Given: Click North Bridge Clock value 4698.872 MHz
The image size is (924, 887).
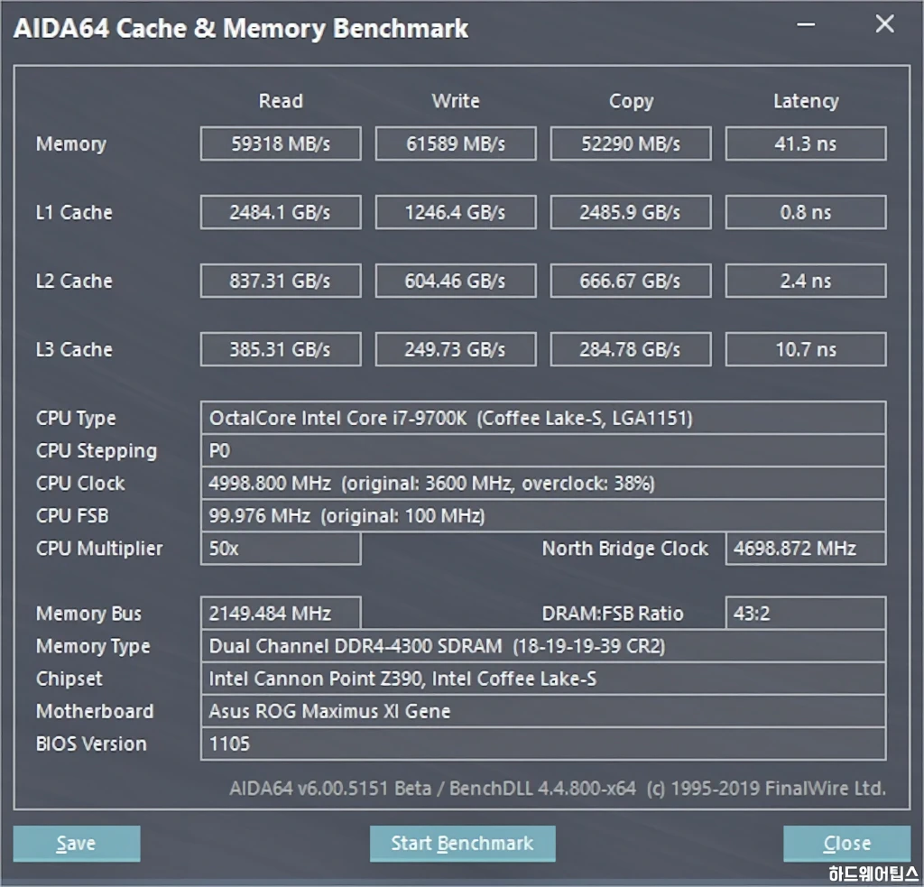Looking at the screenshot, I should (x=806, y=549).
